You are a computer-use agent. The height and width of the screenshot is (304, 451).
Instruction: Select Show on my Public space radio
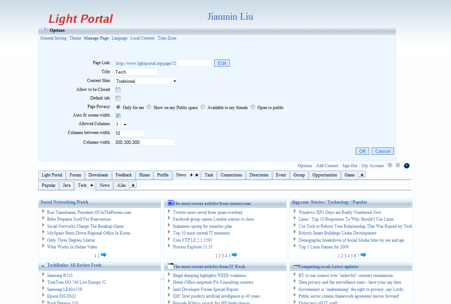coord(149,107)
